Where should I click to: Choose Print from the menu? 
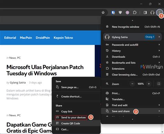[x=133, y=93]
